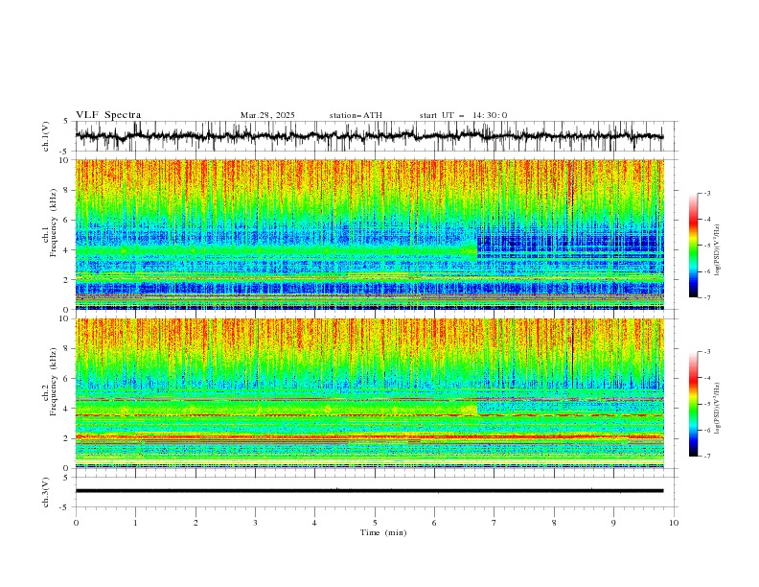Click the 'station=ATH' label
759x587 pixels.
coord(356,115)
